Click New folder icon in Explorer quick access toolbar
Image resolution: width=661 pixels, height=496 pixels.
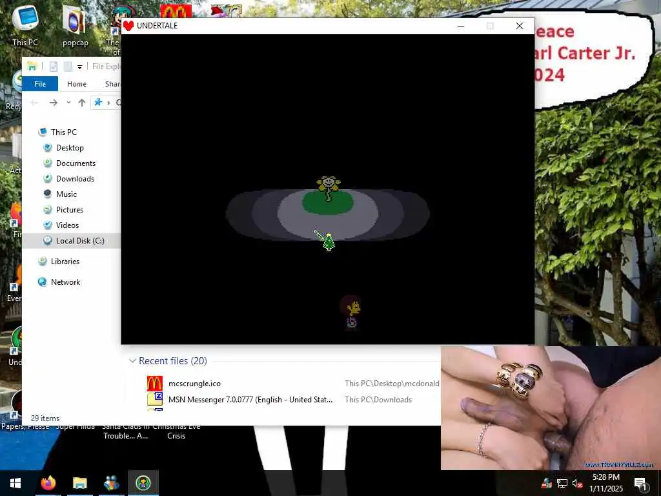(x=67, y=67)
